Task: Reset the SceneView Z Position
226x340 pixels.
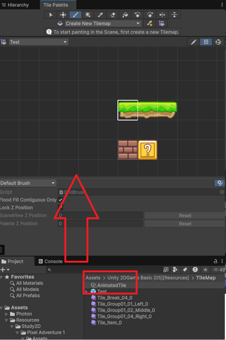Action: [x=185, y=216]
